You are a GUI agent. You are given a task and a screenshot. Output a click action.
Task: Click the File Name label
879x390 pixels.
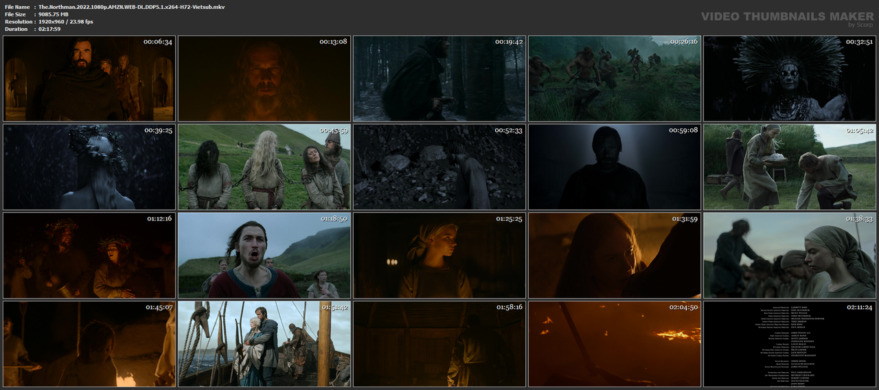17,7
